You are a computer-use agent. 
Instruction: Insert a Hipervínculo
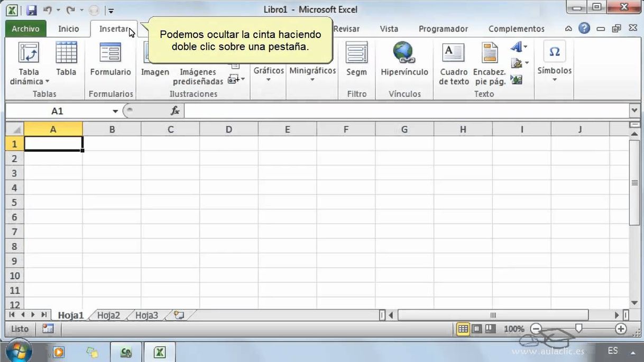point(404,61)
